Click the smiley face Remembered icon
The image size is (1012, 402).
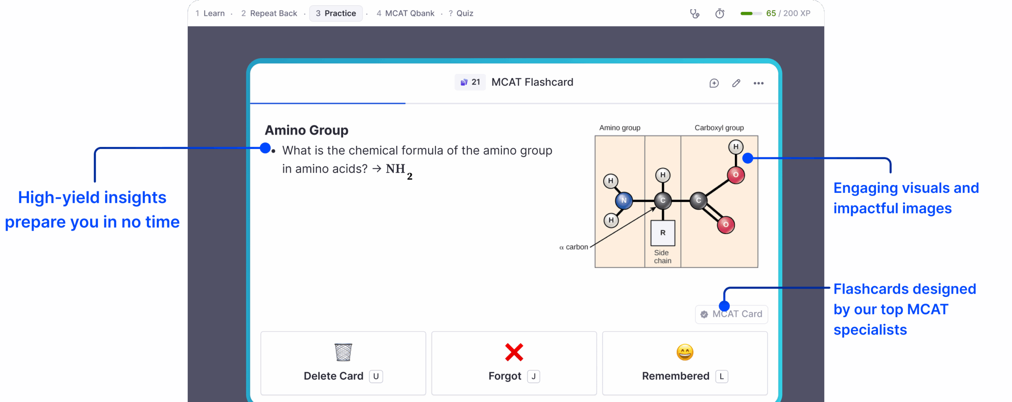click(685, 352)
